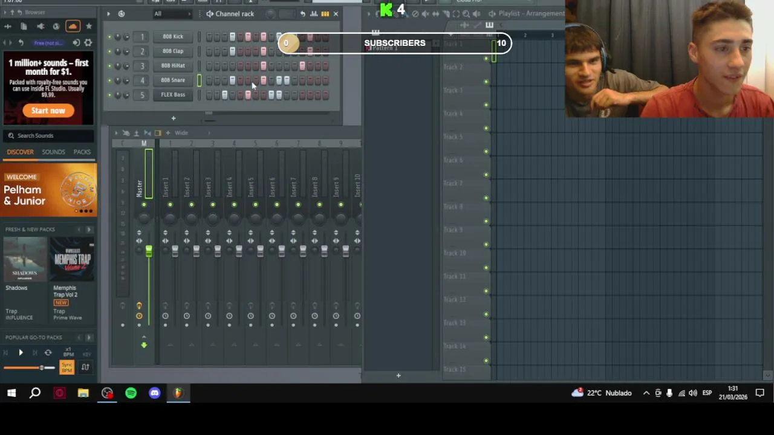774x435 pixels.
Task: Click the Master volume fader
Action: pos(149,251)
